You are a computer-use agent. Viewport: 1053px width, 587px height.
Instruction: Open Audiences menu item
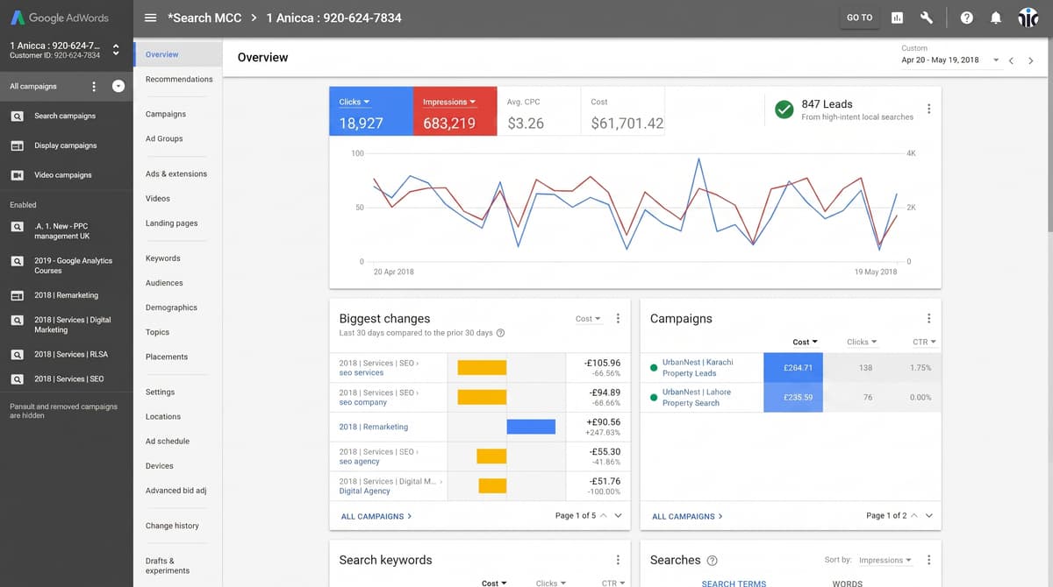click(x=164, y=283)
